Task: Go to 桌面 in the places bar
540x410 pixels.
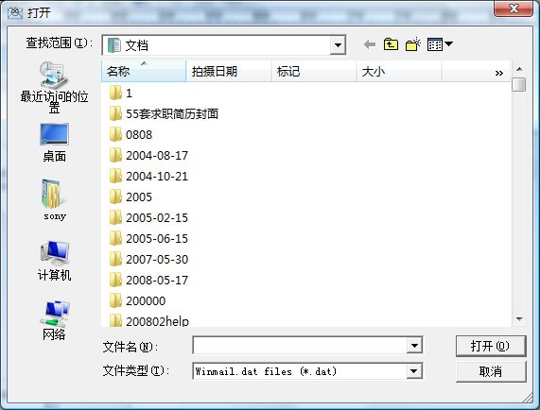Action: point(55,143)
